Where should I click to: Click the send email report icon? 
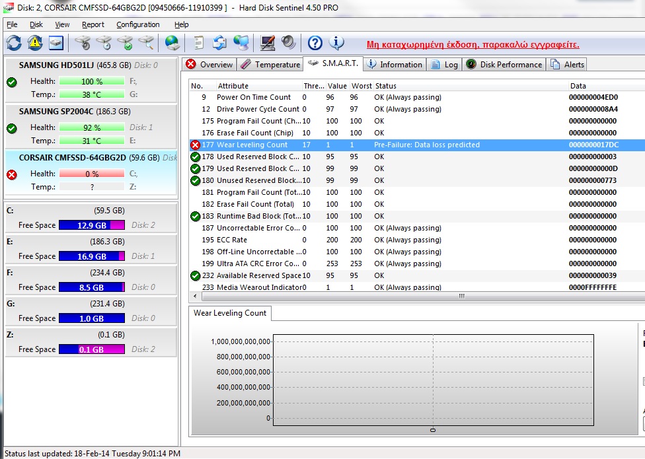(219, 43)
